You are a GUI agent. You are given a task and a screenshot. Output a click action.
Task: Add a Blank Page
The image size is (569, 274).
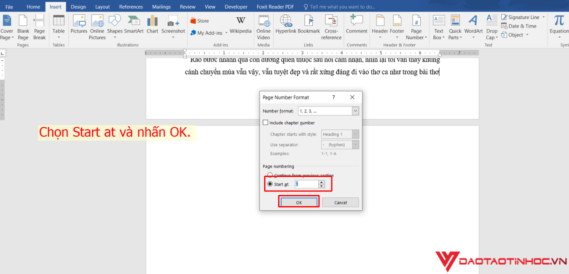[23, 27]
